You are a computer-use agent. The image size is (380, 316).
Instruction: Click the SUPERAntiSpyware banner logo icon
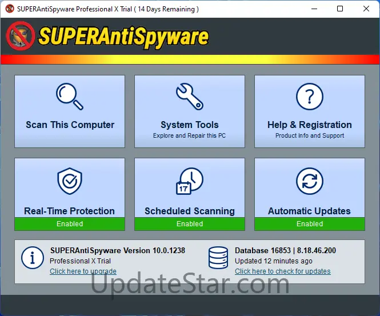21,36
